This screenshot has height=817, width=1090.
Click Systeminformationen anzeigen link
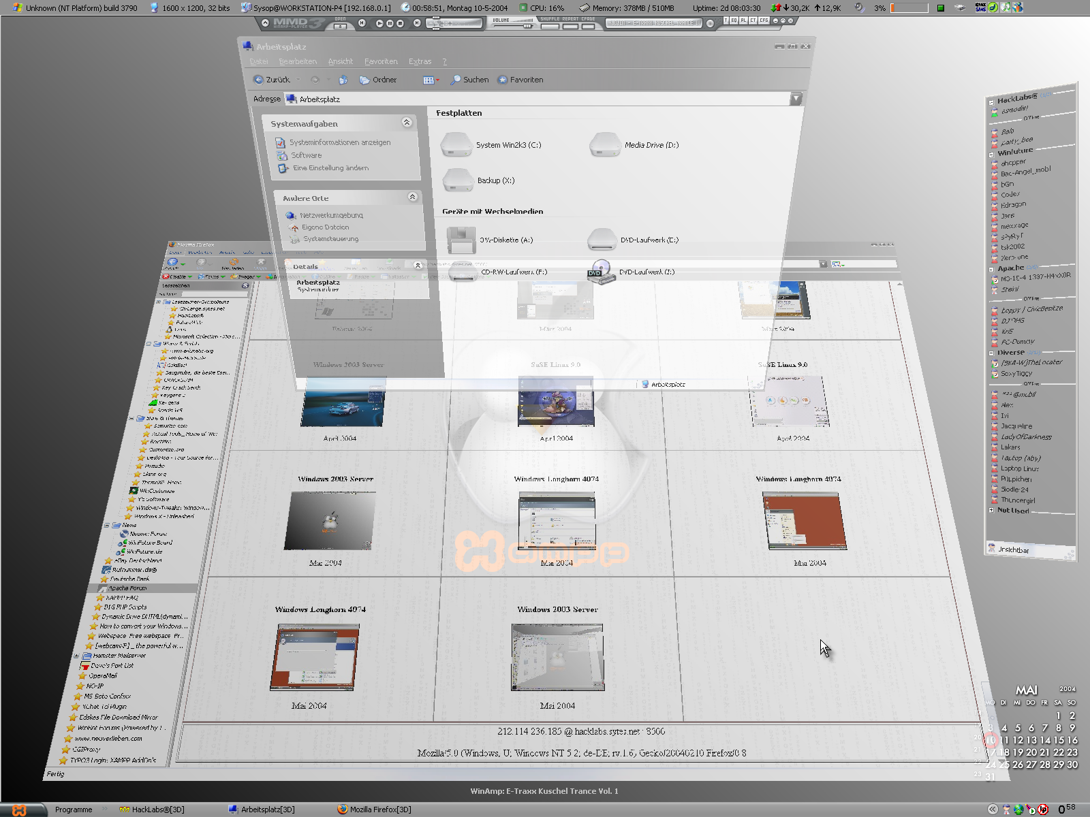coord(339,142)
